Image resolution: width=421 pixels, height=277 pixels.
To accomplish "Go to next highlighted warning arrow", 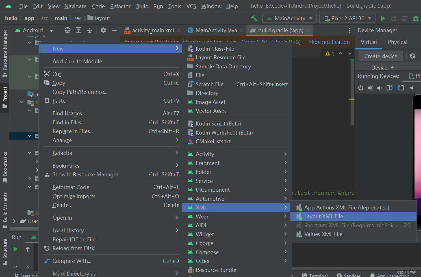I will point(350,53).
